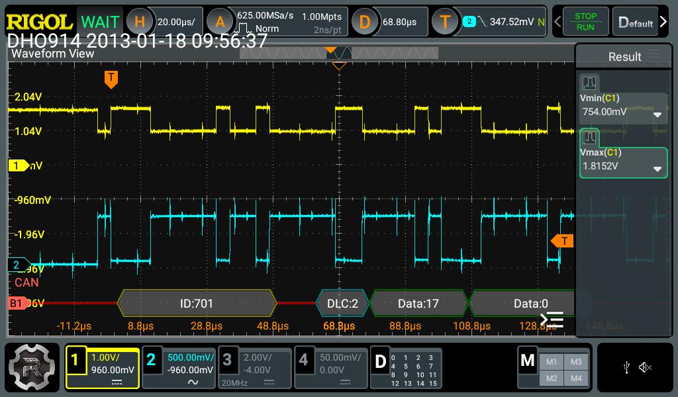Viewport: 678px width, 397px height.
Task: Click the Default button
Action: tap(635, 22)
